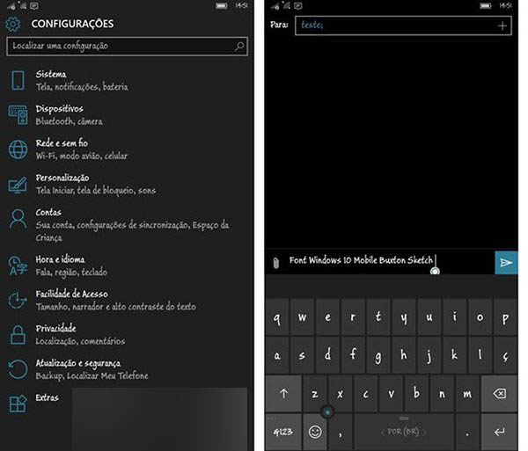Image resolution: width=528 pixels, height=451 pixels.
Task: Switch keyboard to &123 symbols layout
Action: 282,432
